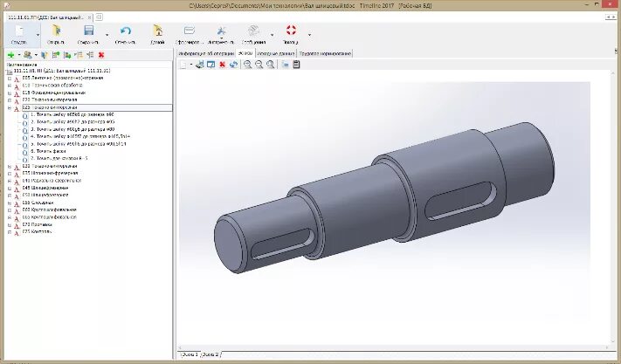Open dropdown beside the green plus icon

(x=18, y=55)
